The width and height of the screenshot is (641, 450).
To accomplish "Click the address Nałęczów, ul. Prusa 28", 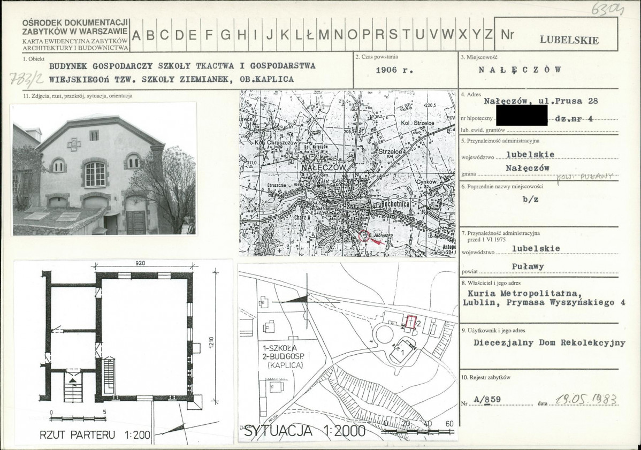I will click(x=541, y=101).
